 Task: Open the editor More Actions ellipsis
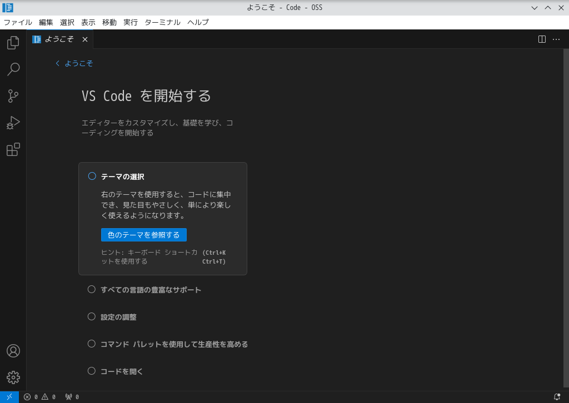click(556, 39)
